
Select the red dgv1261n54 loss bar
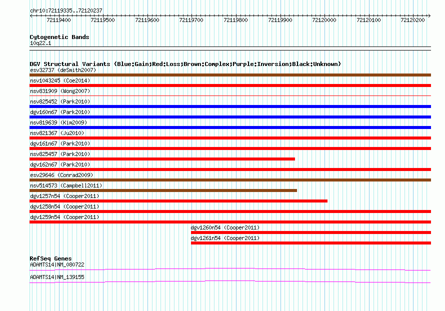pos(311,243)
